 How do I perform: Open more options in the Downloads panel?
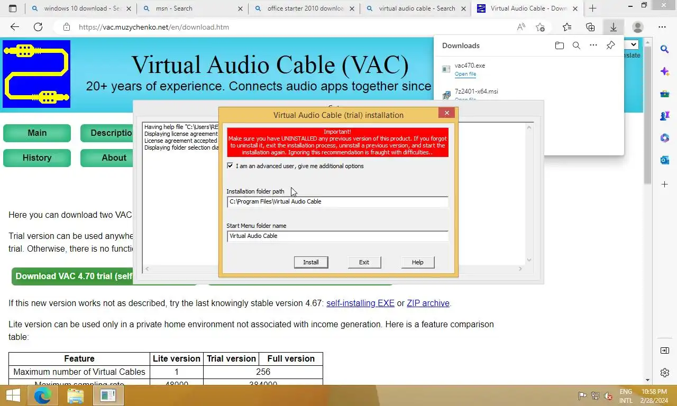pos(593,45)
